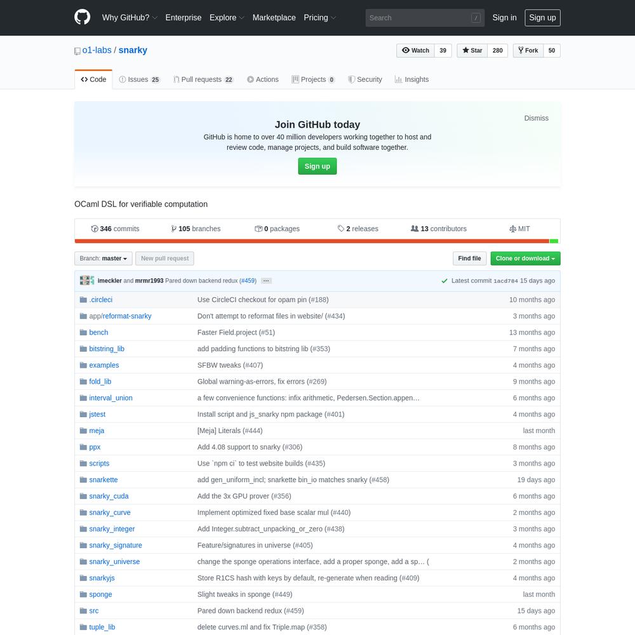Click the folder icon next to sponge
Viewport: 635px width, 635px height.
(x=83, y=594)
